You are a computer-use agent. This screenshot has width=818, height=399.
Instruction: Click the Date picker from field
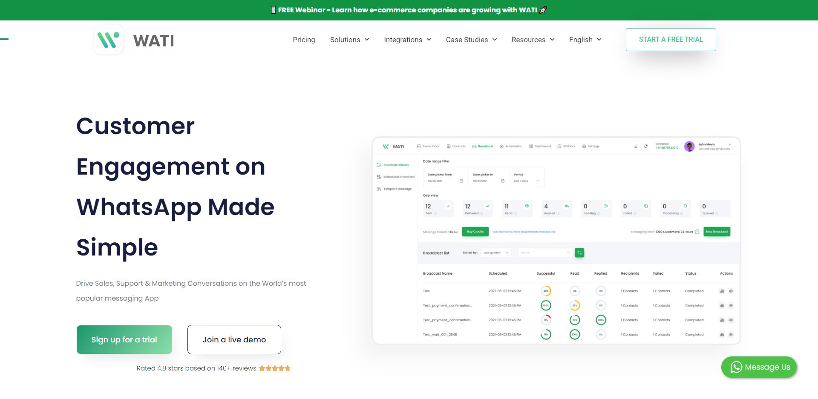click(445, 178)
